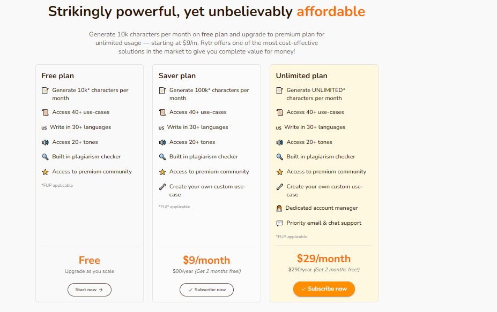Click the $29/month price text
The width and height of the screenshot is (497, 312).
pos(324,258)
